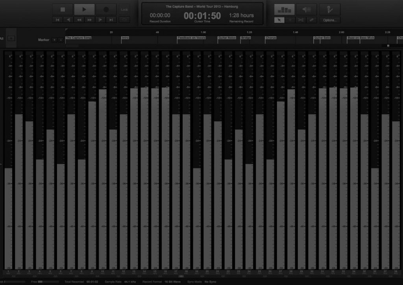403x285 pixels.
Task: Fast-forward the transport
Action: pos(90,20)
